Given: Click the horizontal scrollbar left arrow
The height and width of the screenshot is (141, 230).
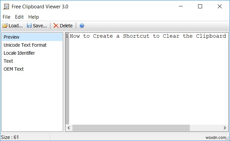Looking at the screenshot, I should (x=69, y=128).
